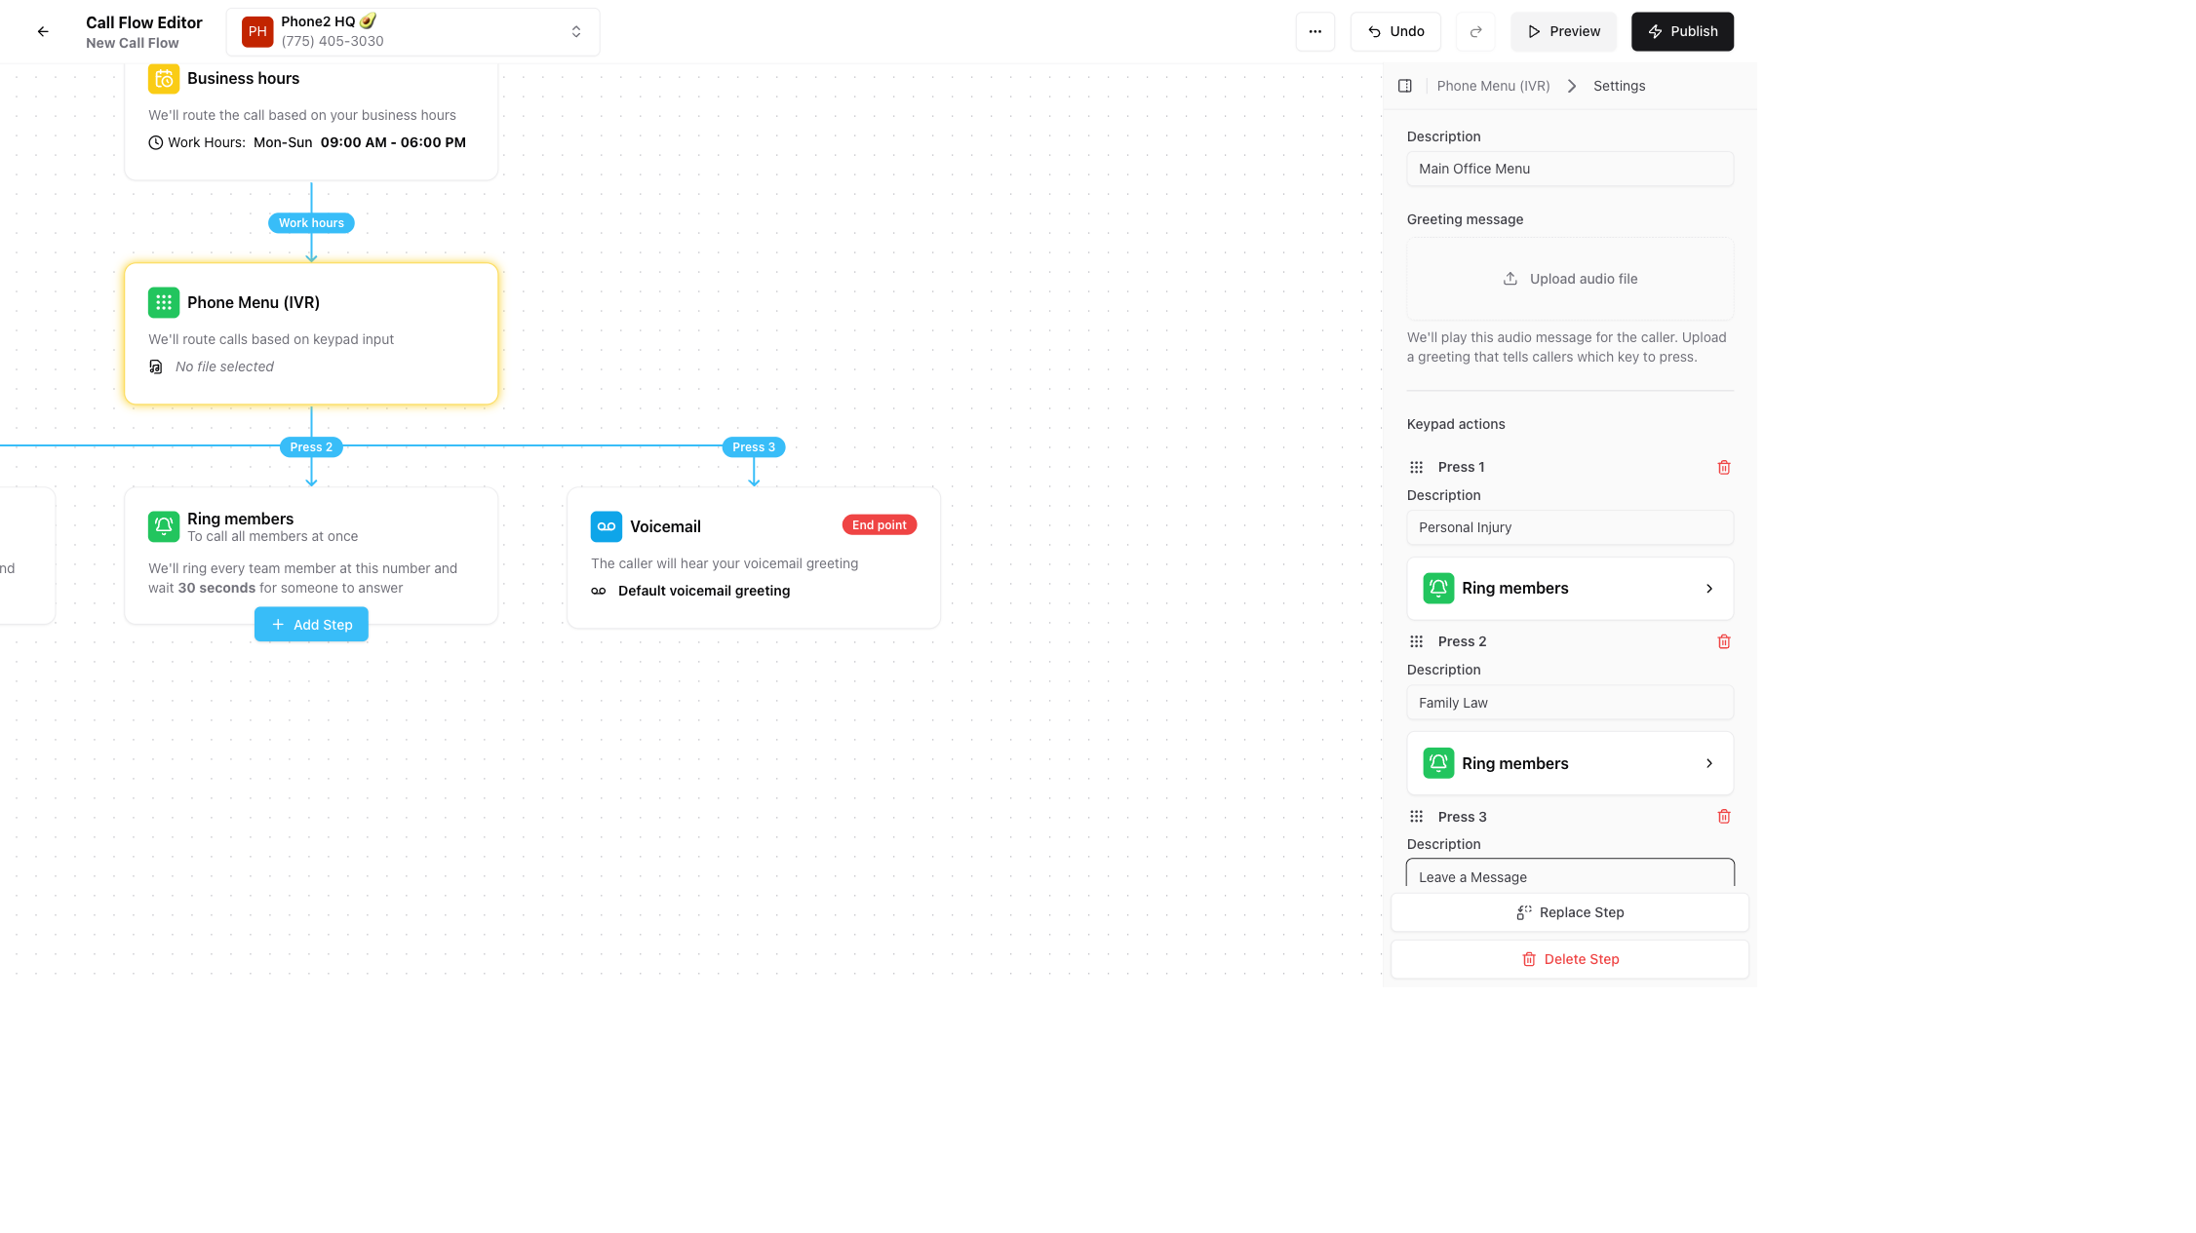Select Default voicemail greeting text
Viewport: 2196px width, 1233px height.
tap(704, 591)
